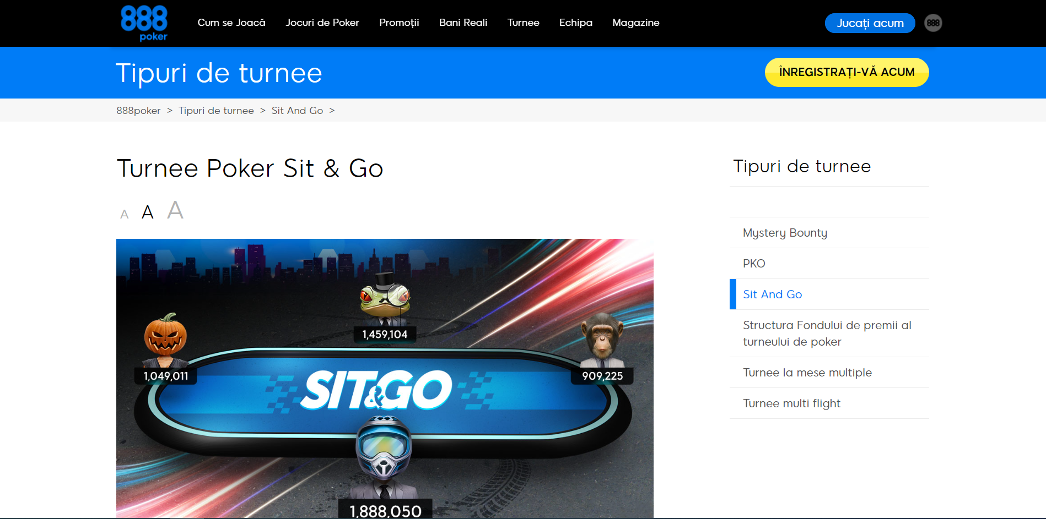
Task: Open the Magazine menu
Action: pyautogui.click(x=636, y=23)
